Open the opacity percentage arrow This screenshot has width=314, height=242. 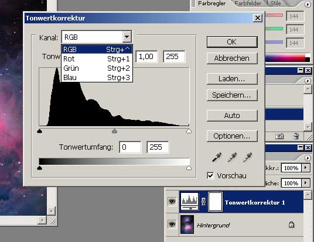[x=306, y=168]
